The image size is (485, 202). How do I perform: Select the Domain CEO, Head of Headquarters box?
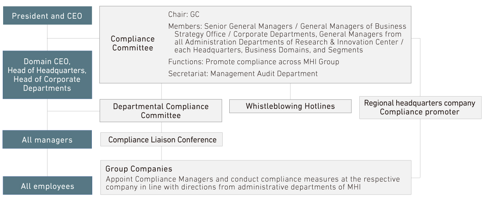click(x=47, y=75)
